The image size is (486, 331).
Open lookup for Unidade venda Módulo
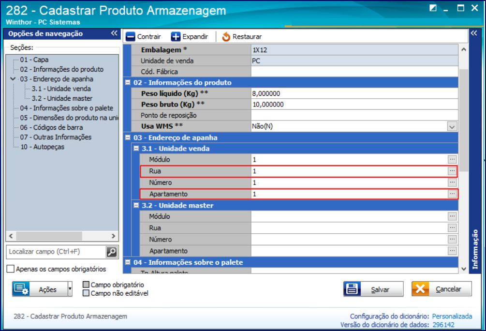(452, 159)
